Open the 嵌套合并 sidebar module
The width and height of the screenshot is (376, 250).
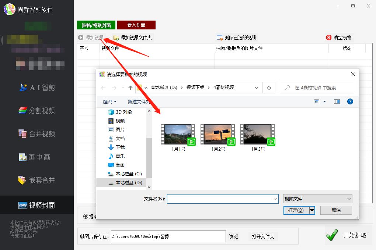[36, 180]
